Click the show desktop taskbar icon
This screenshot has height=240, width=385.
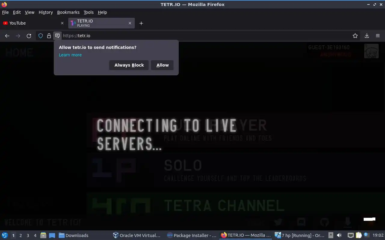pyautogui.click(x=52, y=235)
